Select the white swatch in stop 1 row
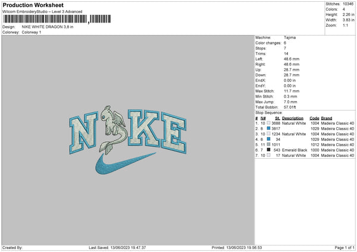The width and height of the screenshot is (357, 252). tap(269, 123)
